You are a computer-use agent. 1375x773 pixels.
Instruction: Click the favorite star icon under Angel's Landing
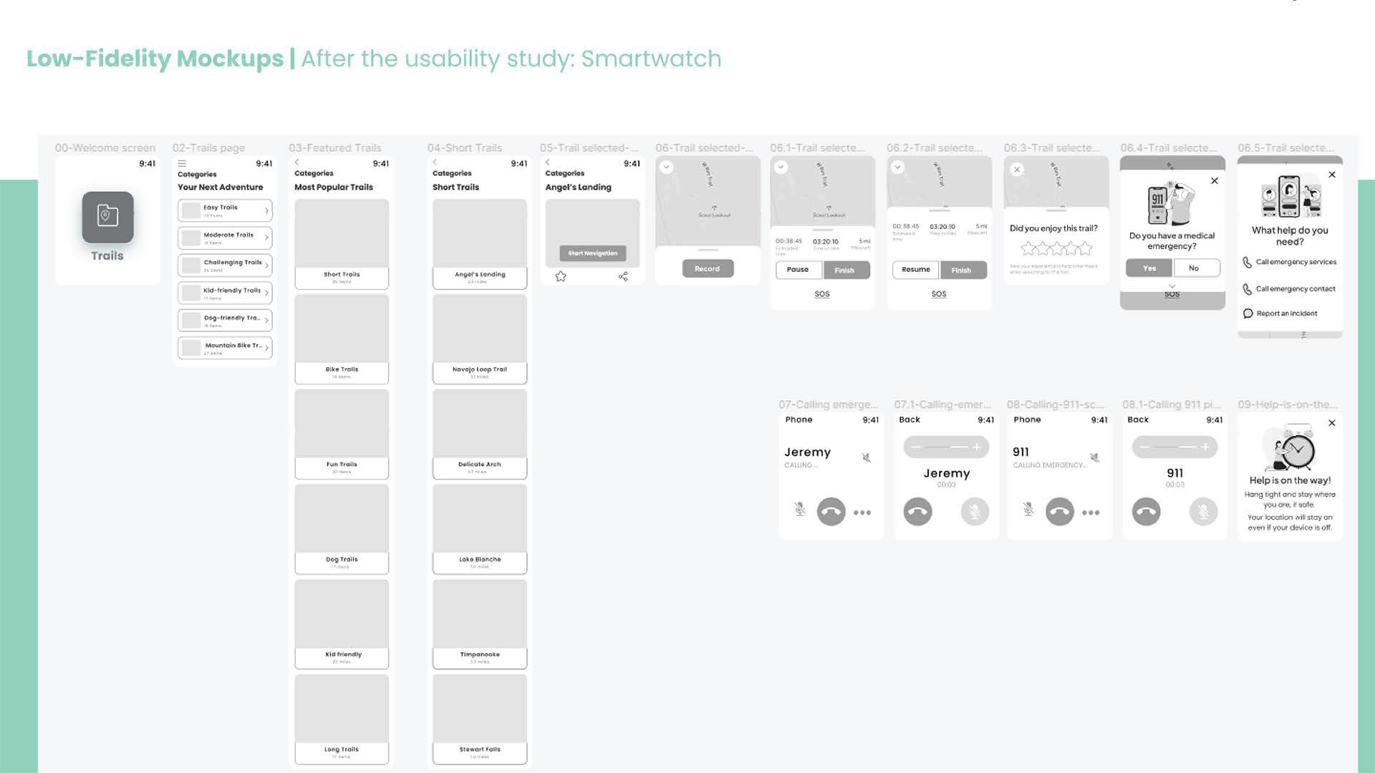coord(561,276)
